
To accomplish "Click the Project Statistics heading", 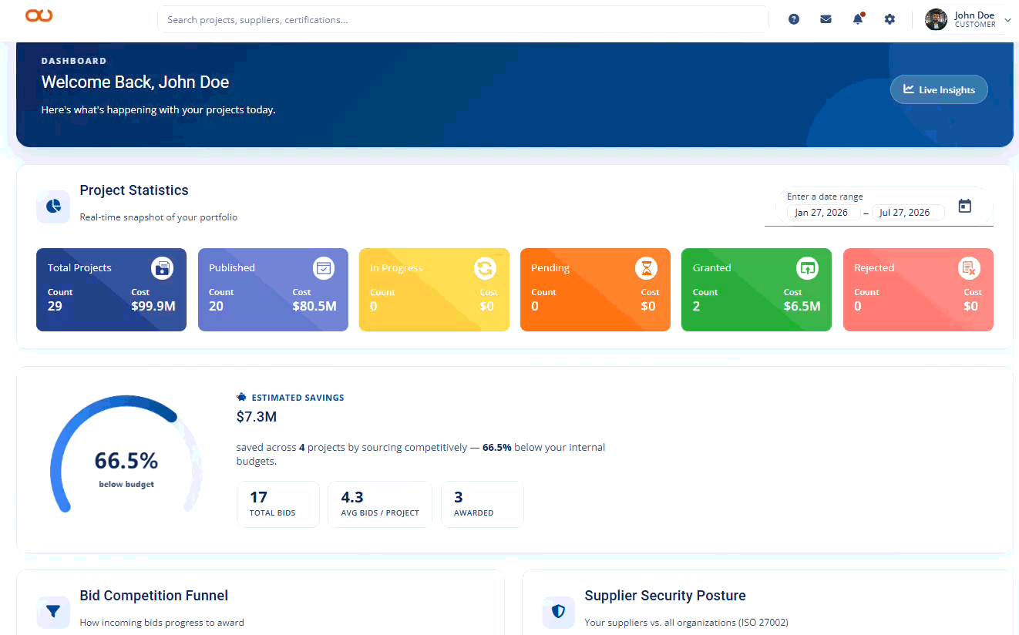I will pos(134,190).
